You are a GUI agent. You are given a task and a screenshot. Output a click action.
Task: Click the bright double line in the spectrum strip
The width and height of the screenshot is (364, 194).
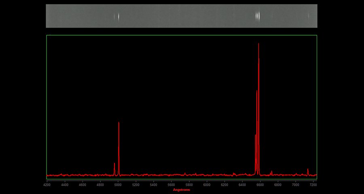pyautogui.click(x=258, y=16)
